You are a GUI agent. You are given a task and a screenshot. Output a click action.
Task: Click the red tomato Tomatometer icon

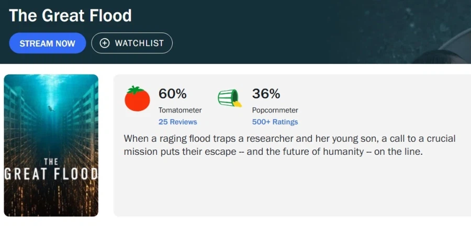pos(137,98)
